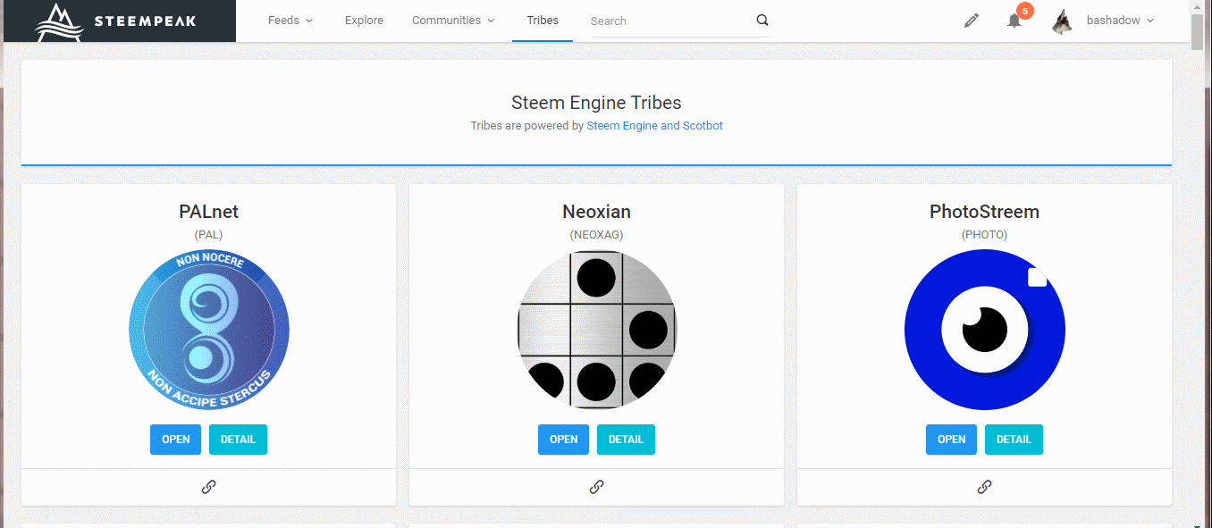The width and height of the screenshot is (1212, 528).
Task: Expand the Feeds dropdown menu
Action: coord(290,21)
